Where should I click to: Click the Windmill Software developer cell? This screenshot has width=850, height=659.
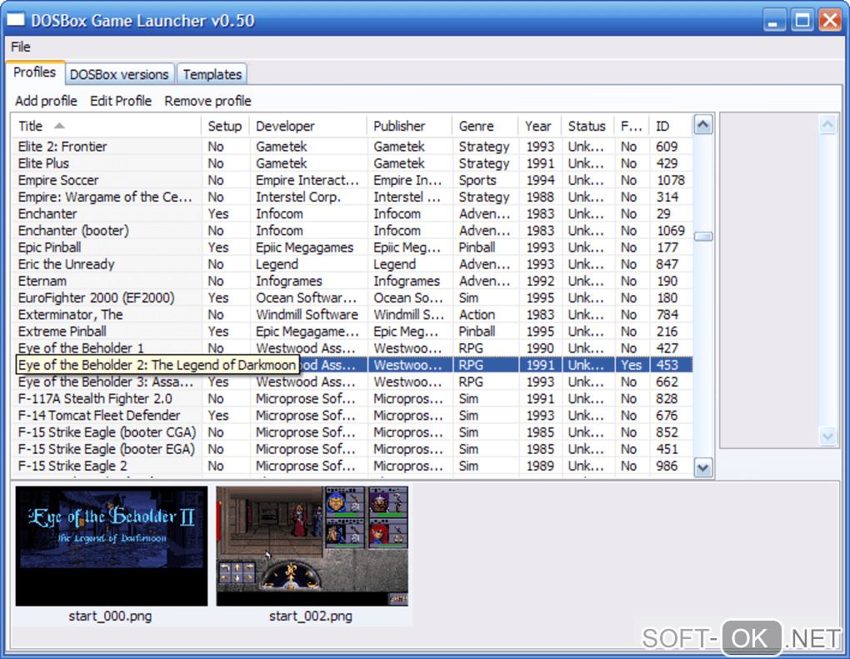[x=307, y=314]
